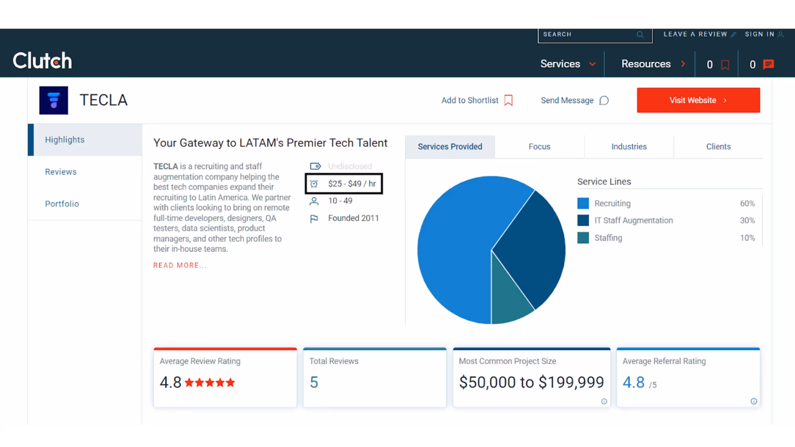Click info icon on Average Referral Rating card
Screen dimensions: 795x447
pyautogui.click(x=754, y=401)
